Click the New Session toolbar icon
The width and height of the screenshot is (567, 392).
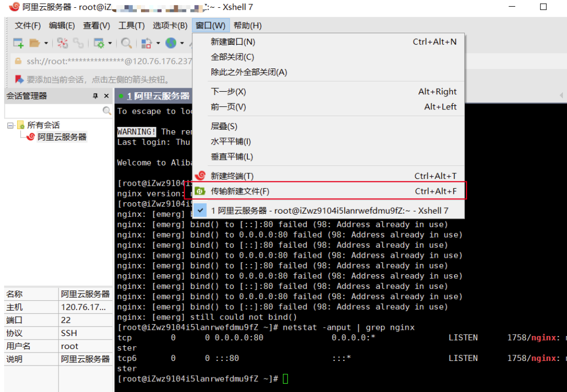coord(18,43)
